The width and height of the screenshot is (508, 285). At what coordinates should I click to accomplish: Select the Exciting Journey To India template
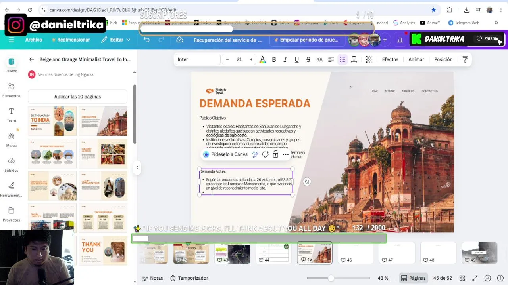(52, 121)
